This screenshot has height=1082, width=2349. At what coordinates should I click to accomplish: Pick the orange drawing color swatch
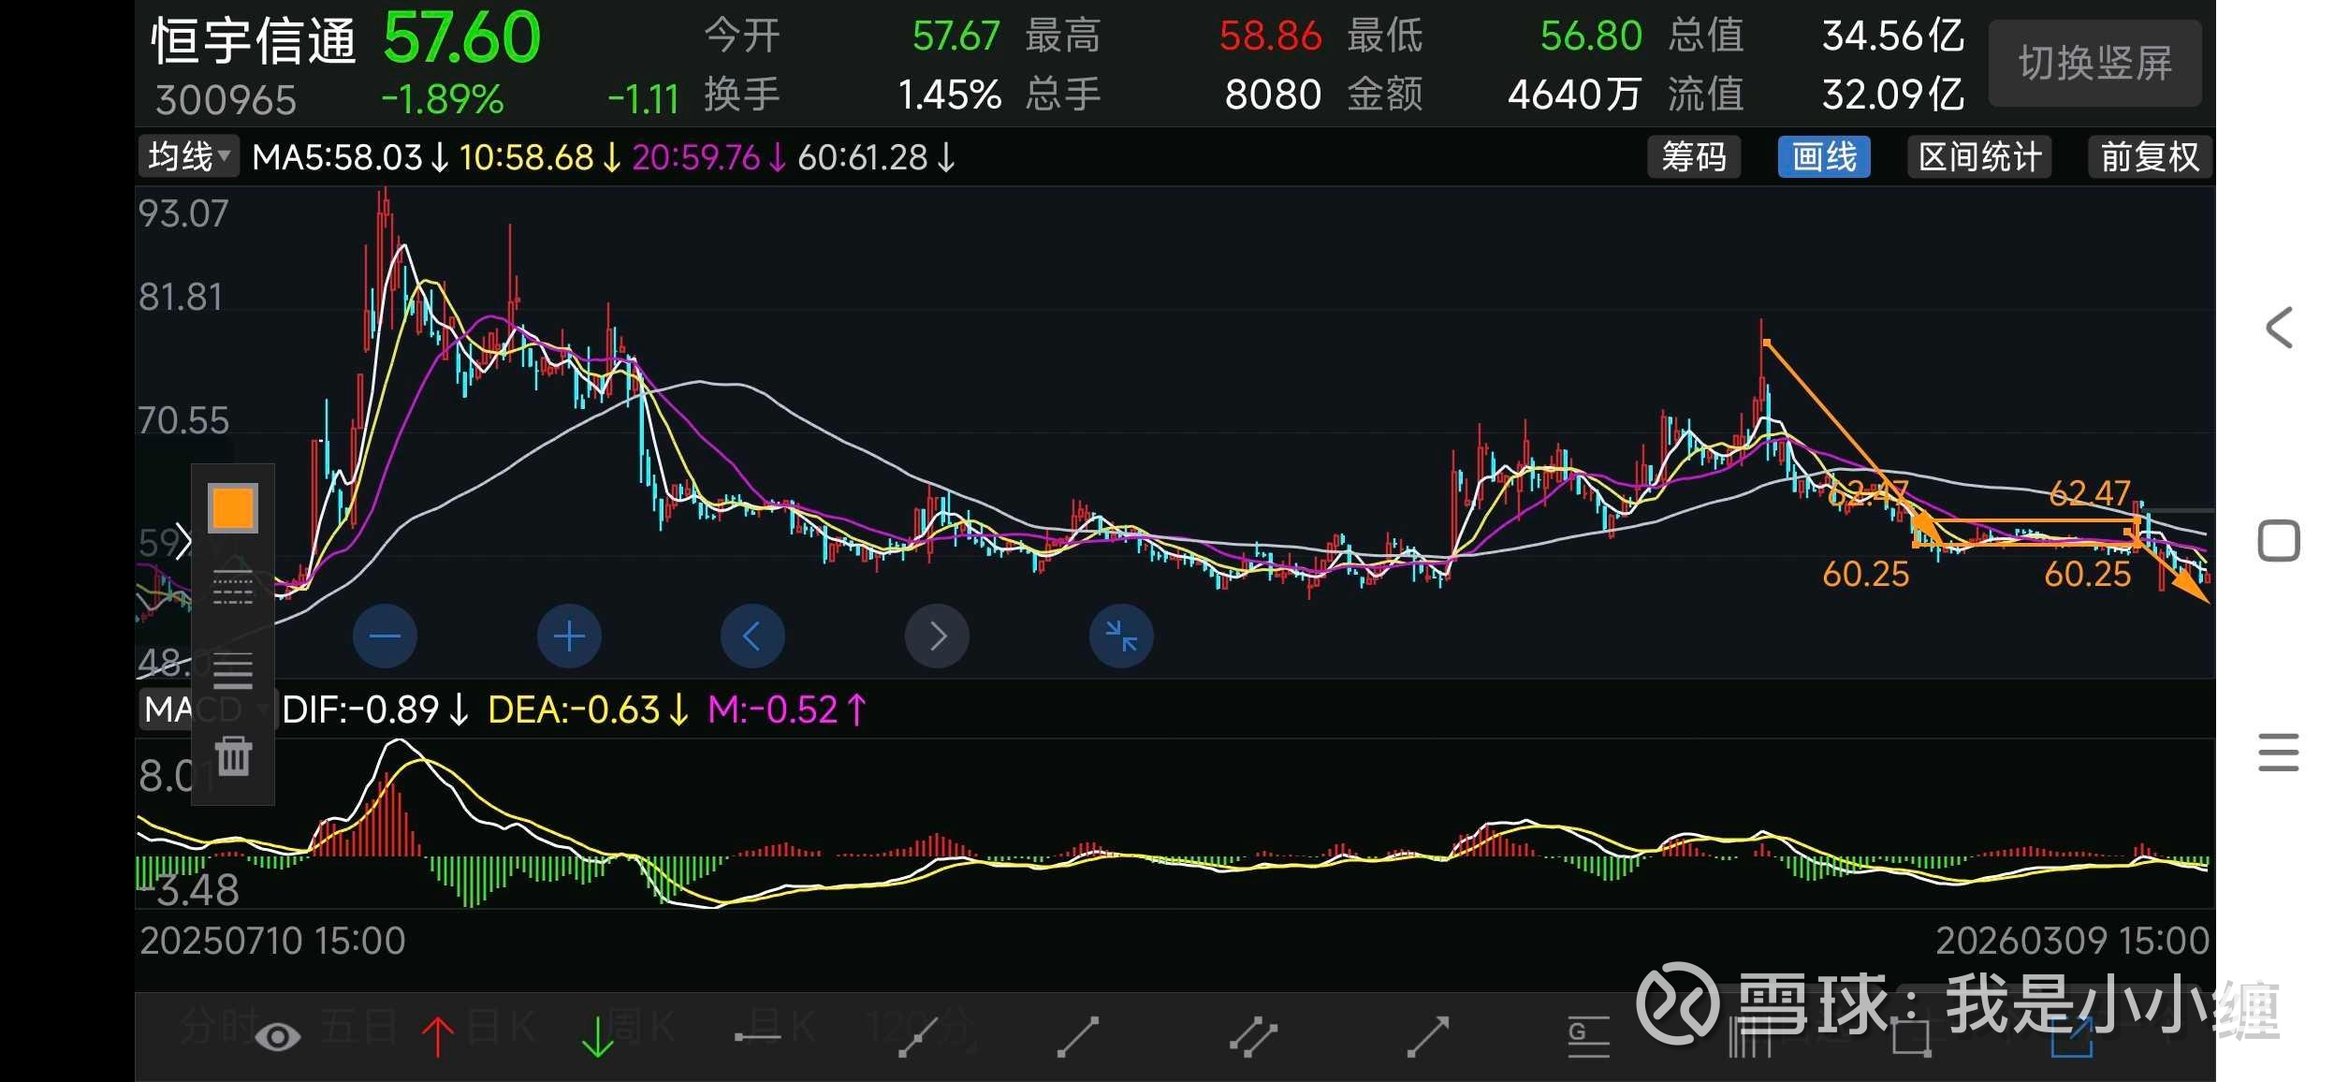click(233, 508)
